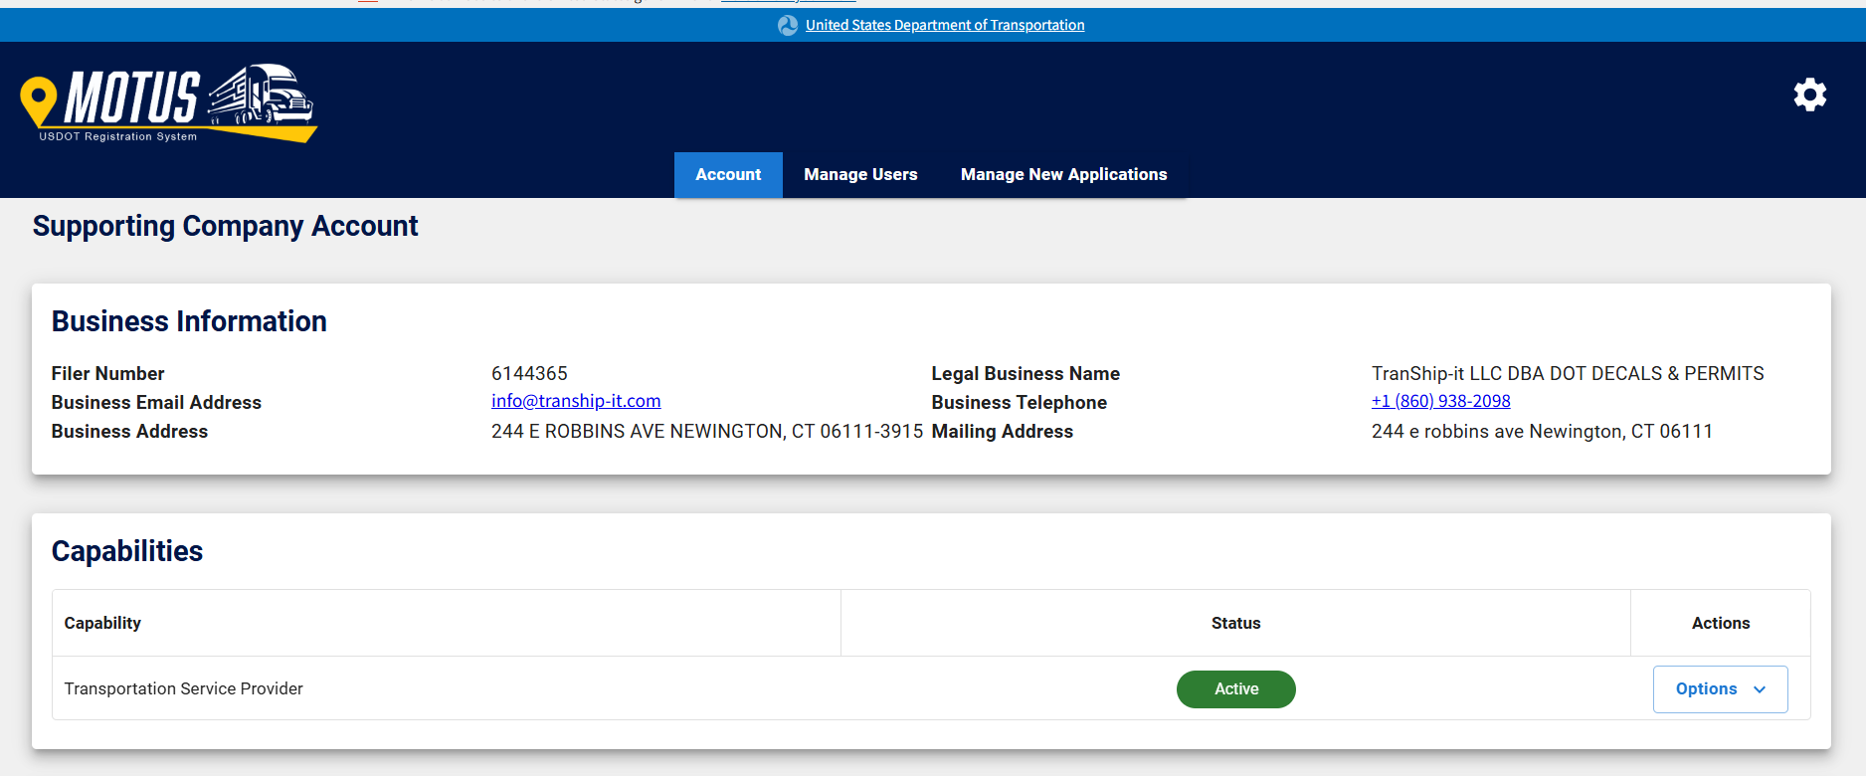Click the Actions column header

(1720, 623)
